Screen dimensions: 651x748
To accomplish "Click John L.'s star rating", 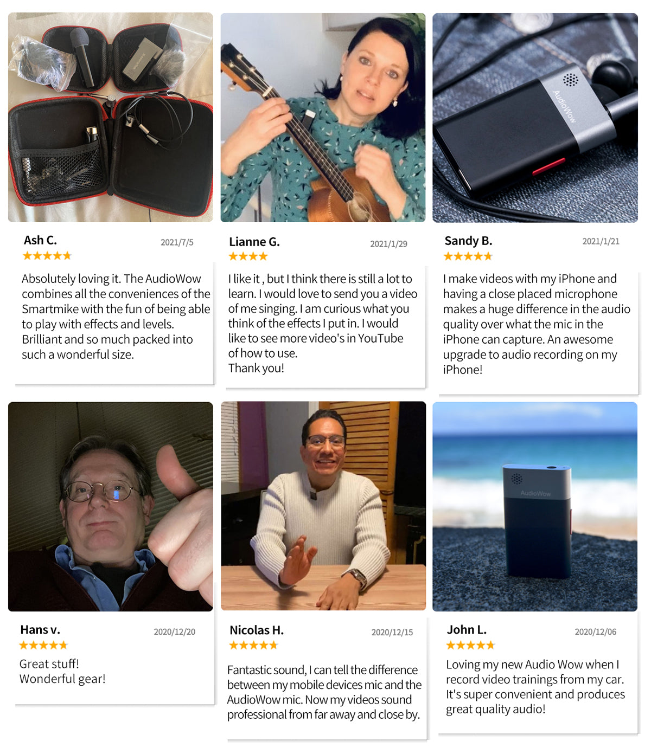I will 470,645.
